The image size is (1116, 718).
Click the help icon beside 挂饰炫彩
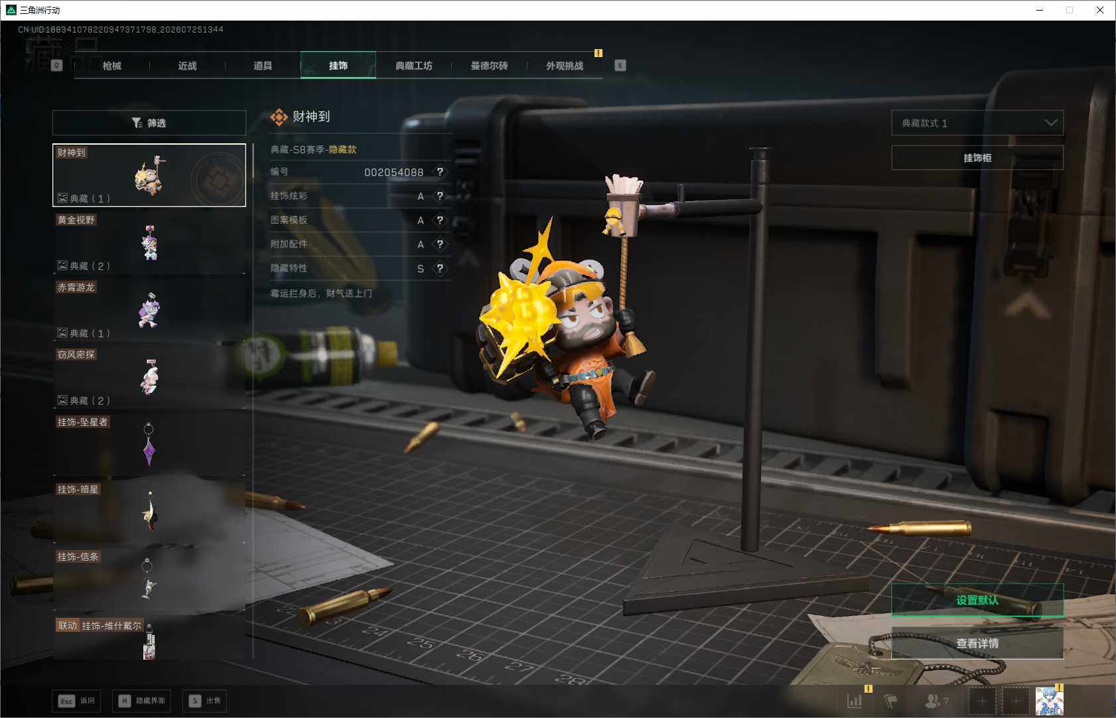pos(440,196)
